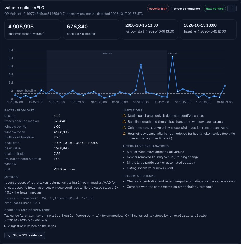This screenshot has height=244, width=241.
Task: Click the baseline 2026-10-15 13:00 card
Action: click(208, 29)
